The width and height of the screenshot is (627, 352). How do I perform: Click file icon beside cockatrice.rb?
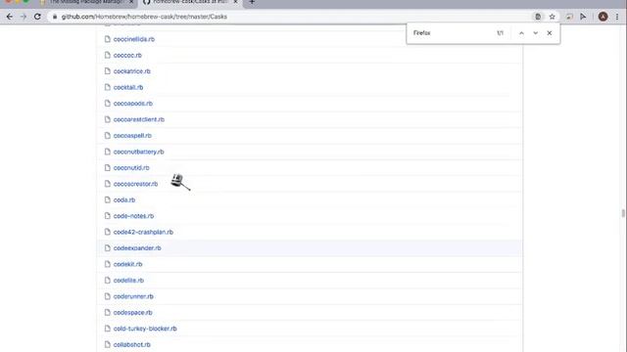(x=107, y=71)
